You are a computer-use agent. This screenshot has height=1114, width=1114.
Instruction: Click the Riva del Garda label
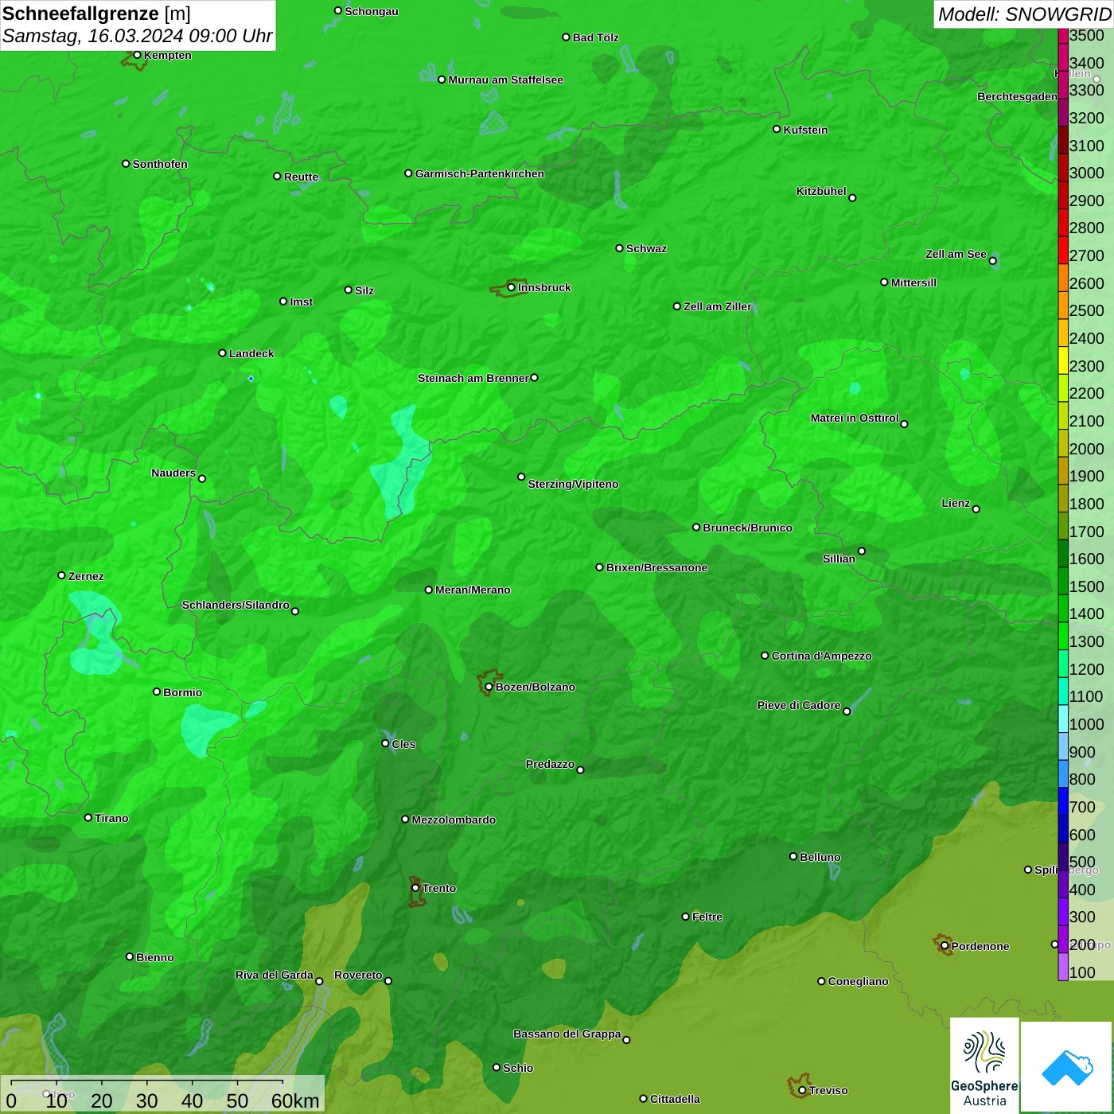tap(275, 975)
